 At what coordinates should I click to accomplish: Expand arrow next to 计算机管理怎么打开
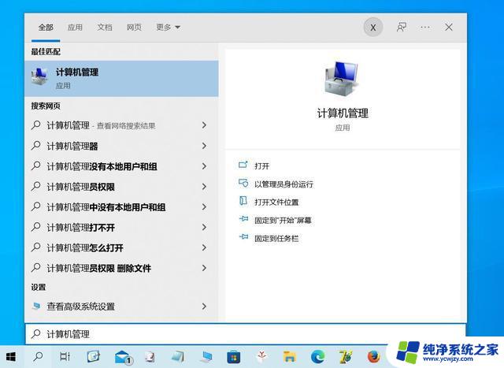(x=204, y=247)
